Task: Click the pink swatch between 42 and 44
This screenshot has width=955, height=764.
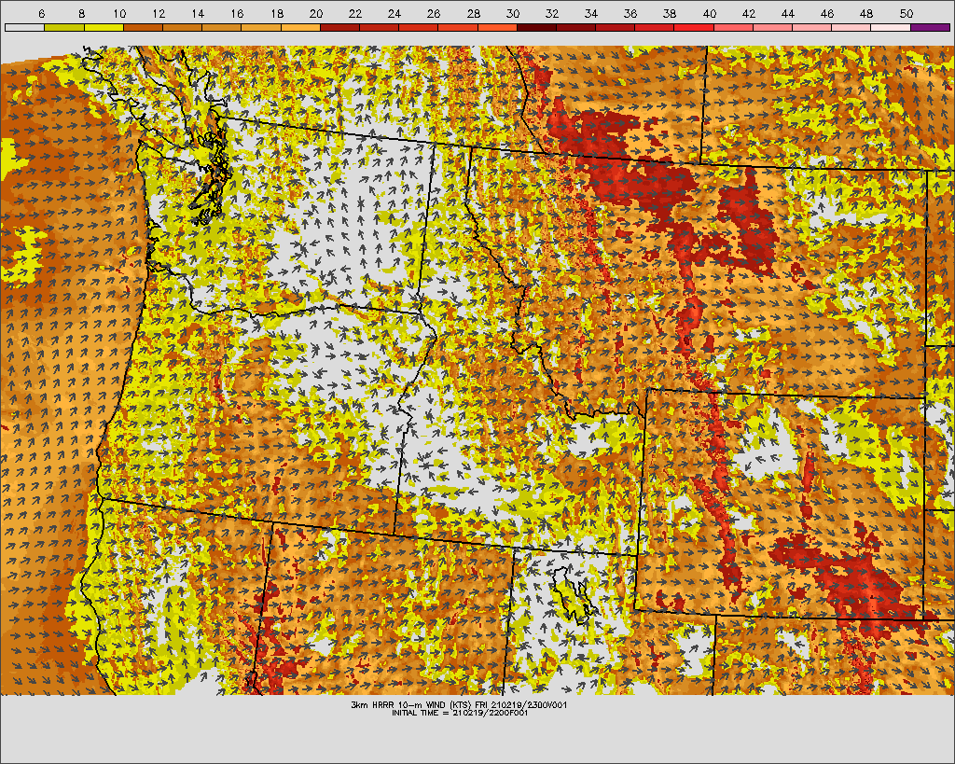Action: 773,27
